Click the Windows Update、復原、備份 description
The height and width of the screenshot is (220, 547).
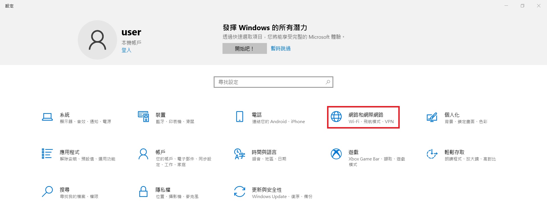point(282,197)
